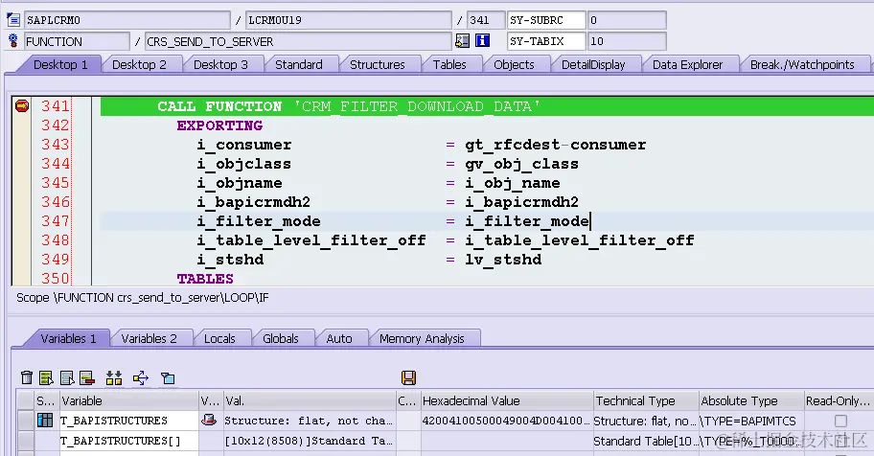This screenshot has width=874, height=456.
Task: Click the blue arrows services icon in variables toolbar
Action: (x=141, y=378)
